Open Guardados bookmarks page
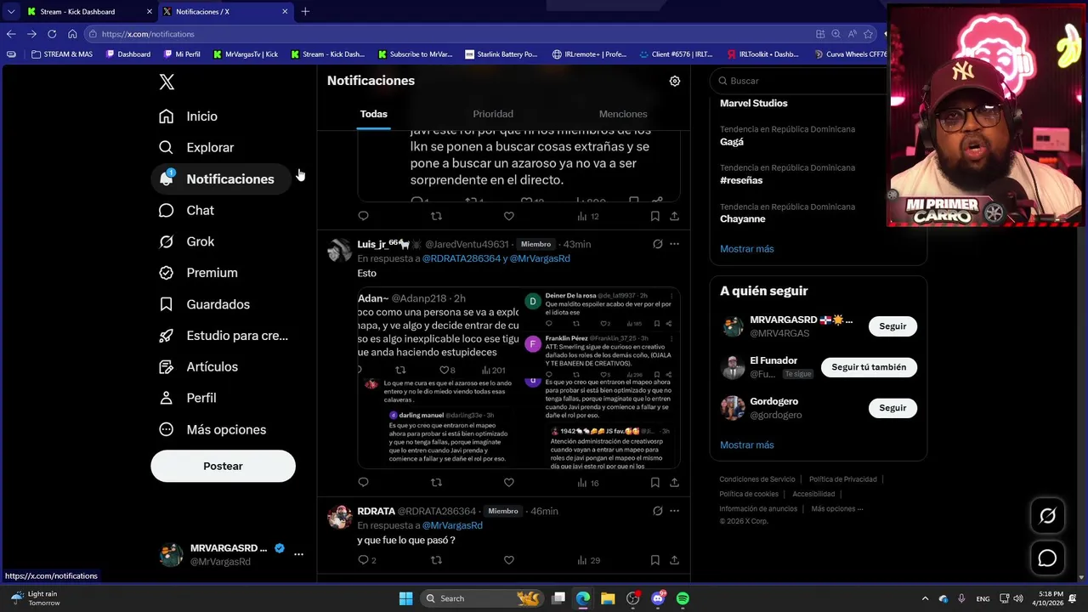This screenshot has height=612, width=1088. (x=205, y=304)
